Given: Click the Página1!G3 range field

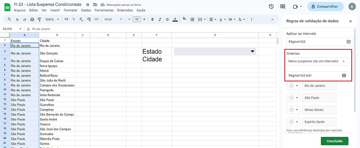Looking at the screenshot, I should (x=319, y=42).
